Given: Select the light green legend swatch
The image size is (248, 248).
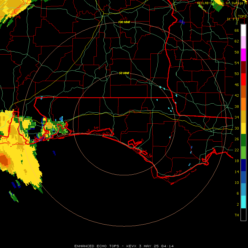Looking at the screenshot, I should [243, 153].
